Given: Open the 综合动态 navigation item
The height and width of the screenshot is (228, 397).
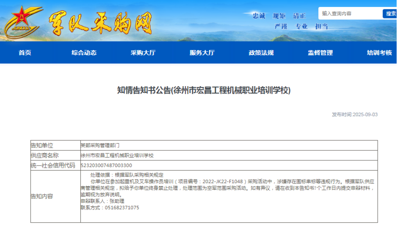Looking at the screenshot, I should coord(84,52).
